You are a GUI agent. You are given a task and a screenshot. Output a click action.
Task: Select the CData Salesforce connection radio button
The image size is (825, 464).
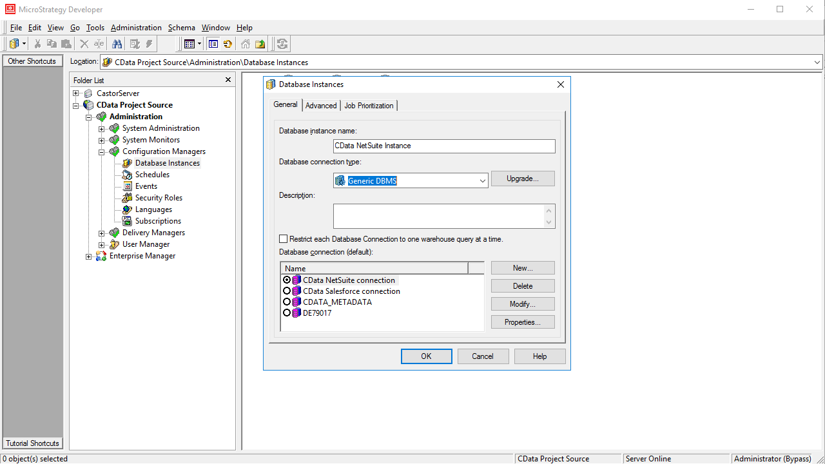point(287,291)
